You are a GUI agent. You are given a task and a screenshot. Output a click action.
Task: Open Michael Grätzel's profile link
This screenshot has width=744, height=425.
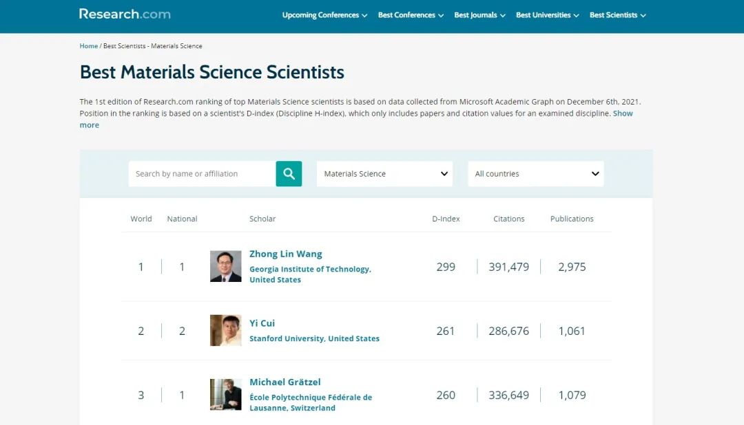[x=285, y=382]
